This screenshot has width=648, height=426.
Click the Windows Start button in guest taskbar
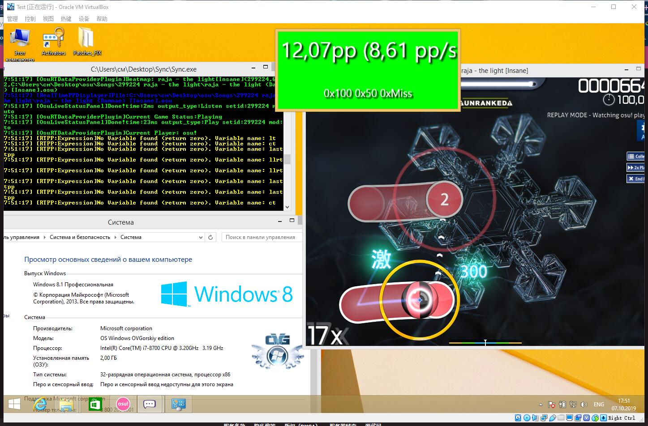[14, 405]
